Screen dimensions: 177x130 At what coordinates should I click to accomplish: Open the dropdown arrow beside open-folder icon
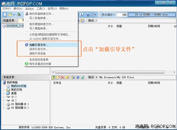[x=14, y=15]
